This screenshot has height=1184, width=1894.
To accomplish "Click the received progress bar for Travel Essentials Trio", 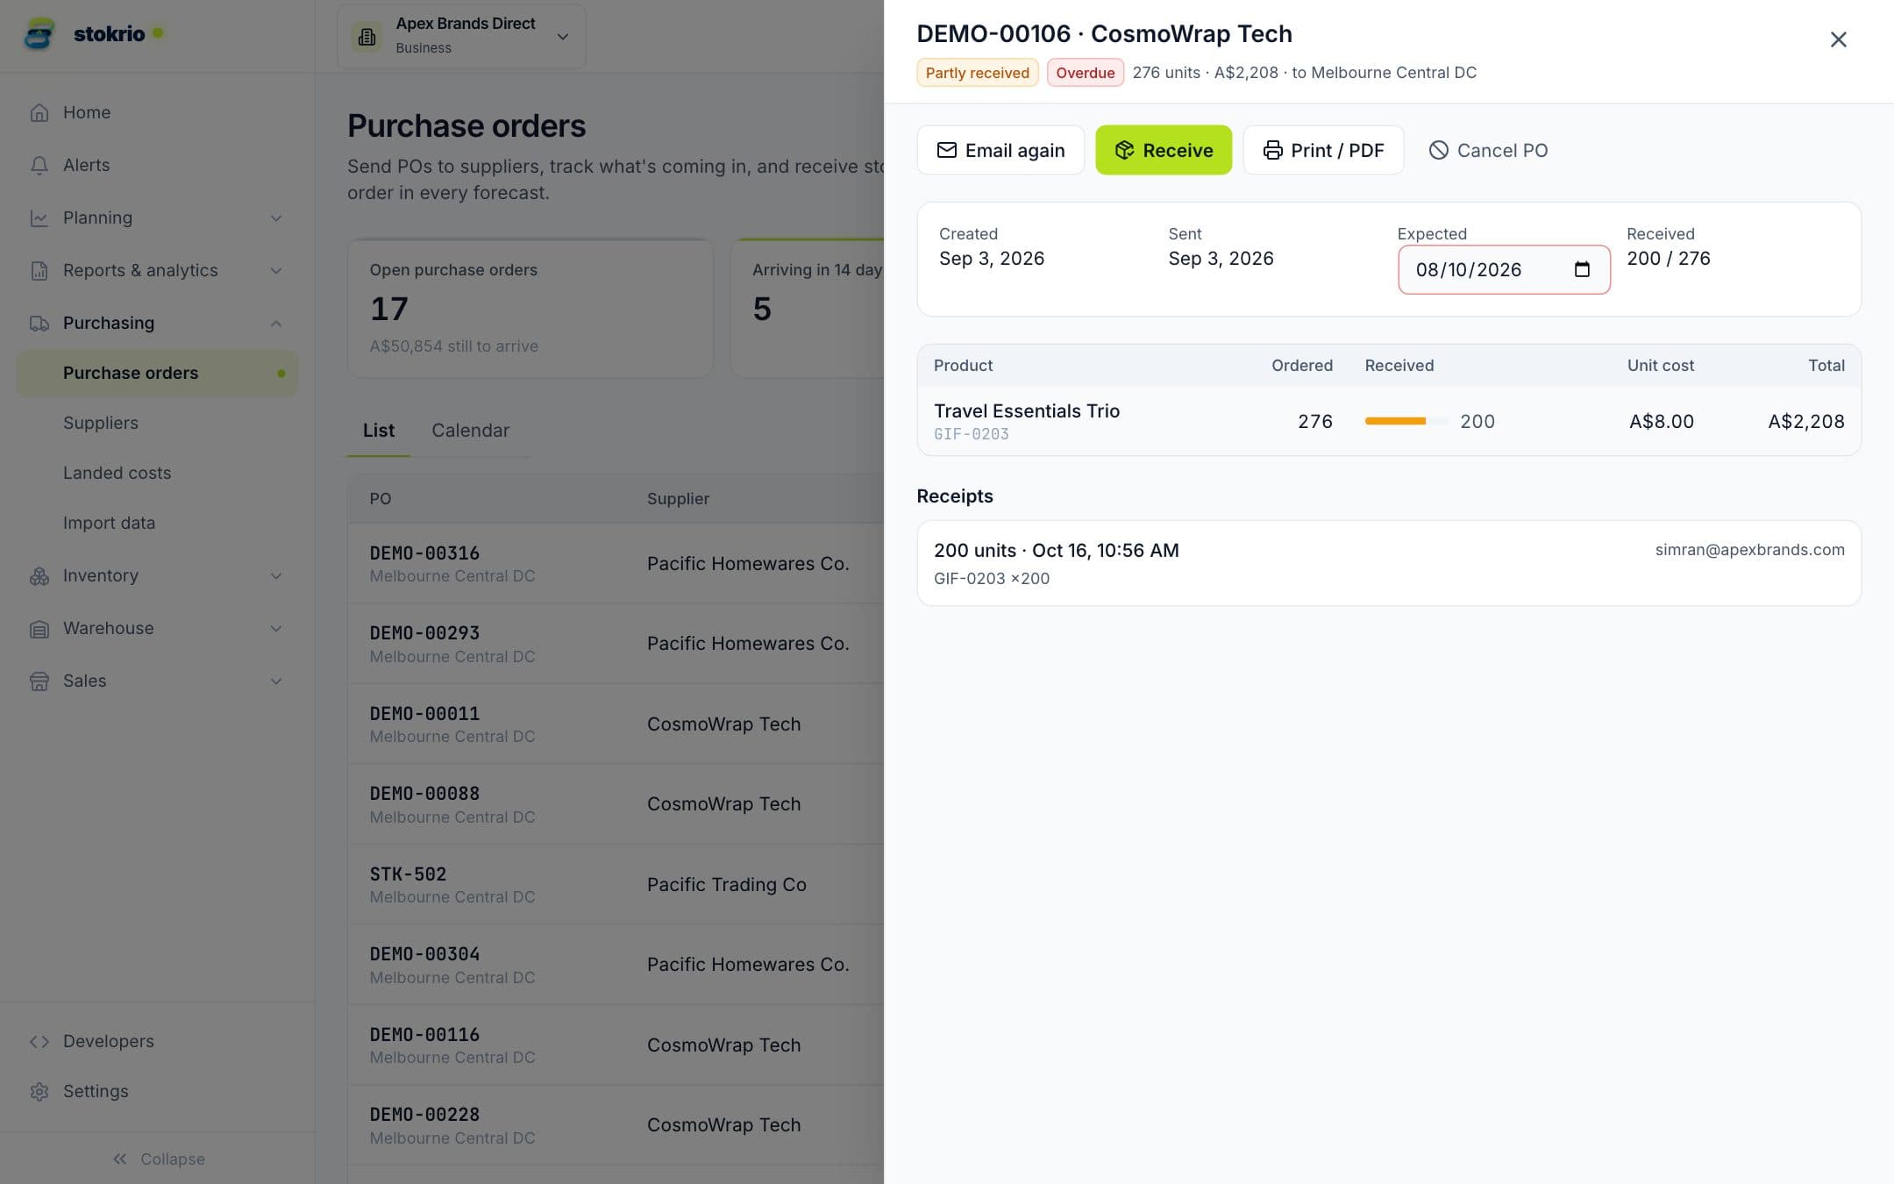I will click(x=1406, y=421).
